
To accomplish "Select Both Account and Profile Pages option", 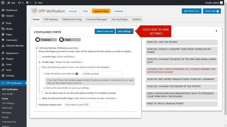I will click(39, 98).
